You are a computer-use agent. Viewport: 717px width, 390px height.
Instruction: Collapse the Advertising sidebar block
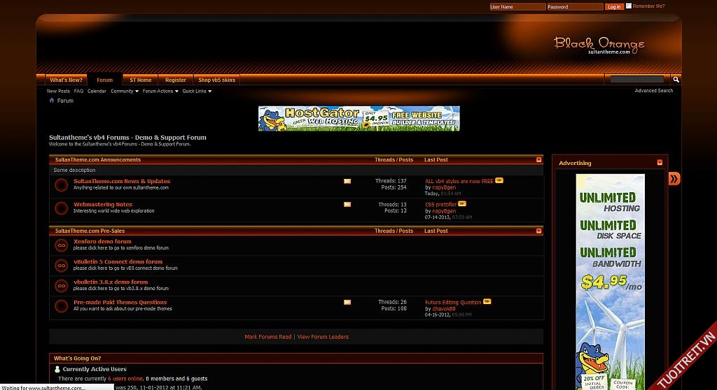pyautogui.click(x=660, y=163)
